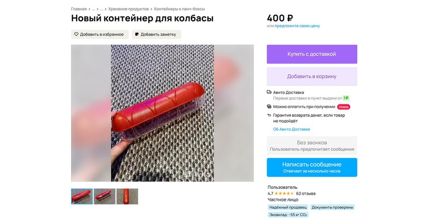439x219 pixels.
Task: Click the coins icon for payment on receipt
Action: point(269,107)
